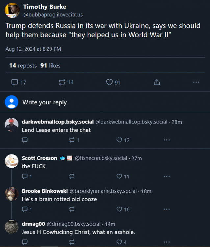Repost Timothy Burke's main post

(x=62, y=82)
